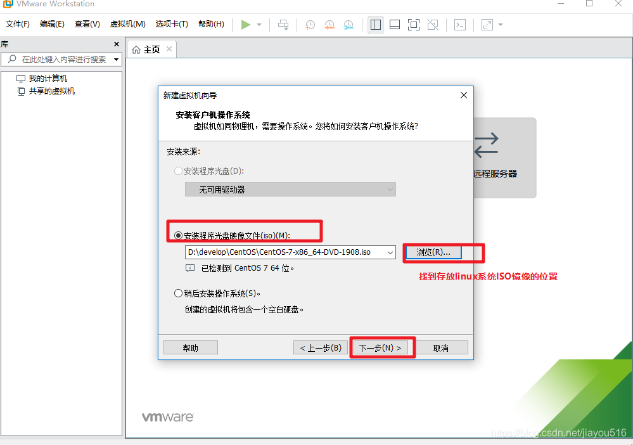Click the home icon on the 主页 tab

[136, 49]
